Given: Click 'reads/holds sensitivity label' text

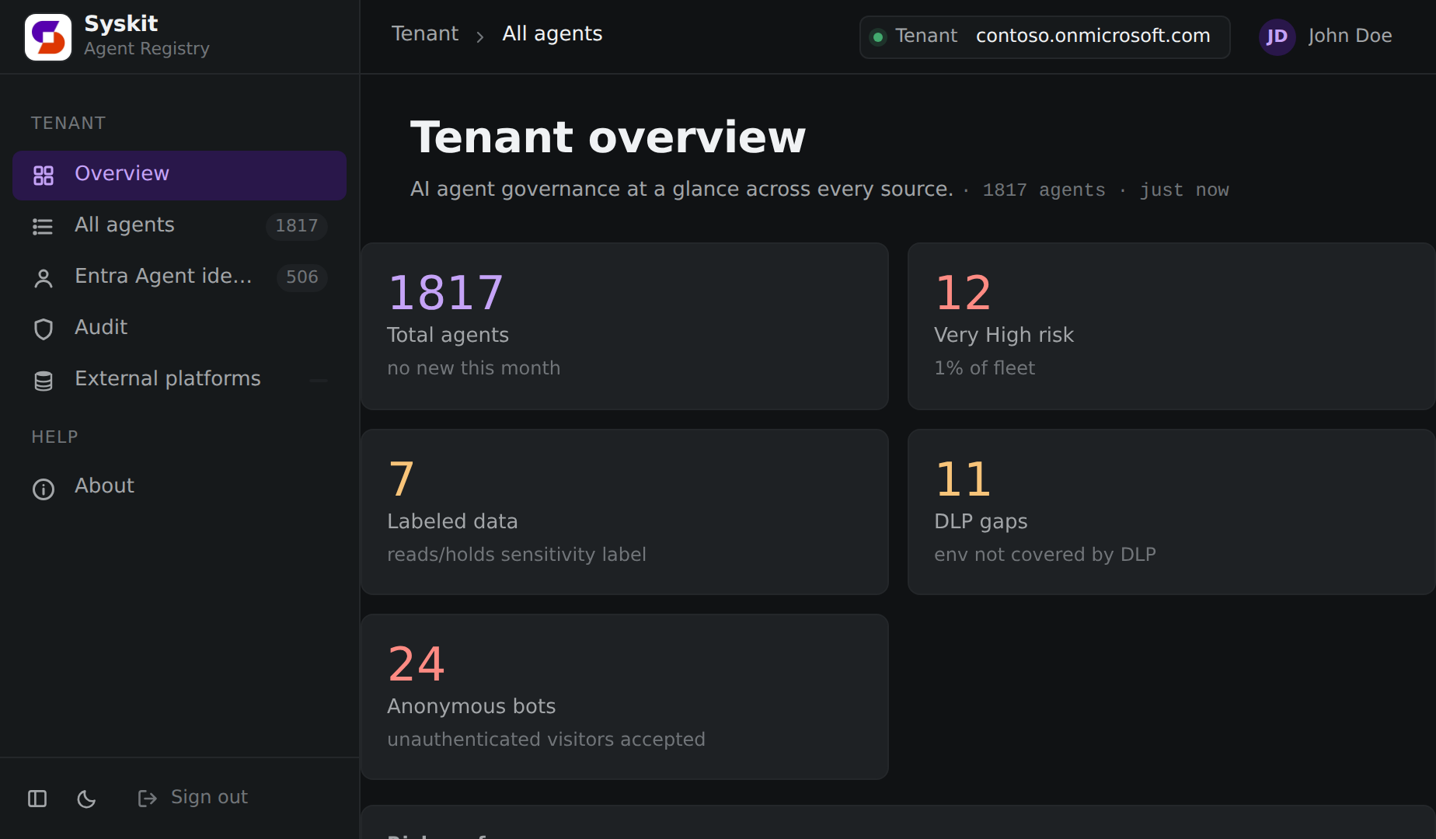Looking at the screenshot, I should (517, 555).
